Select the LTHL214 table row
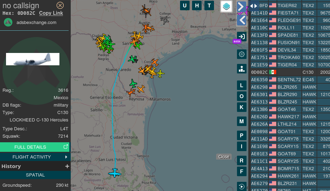The image size is (330, 191). coord(290,124)
